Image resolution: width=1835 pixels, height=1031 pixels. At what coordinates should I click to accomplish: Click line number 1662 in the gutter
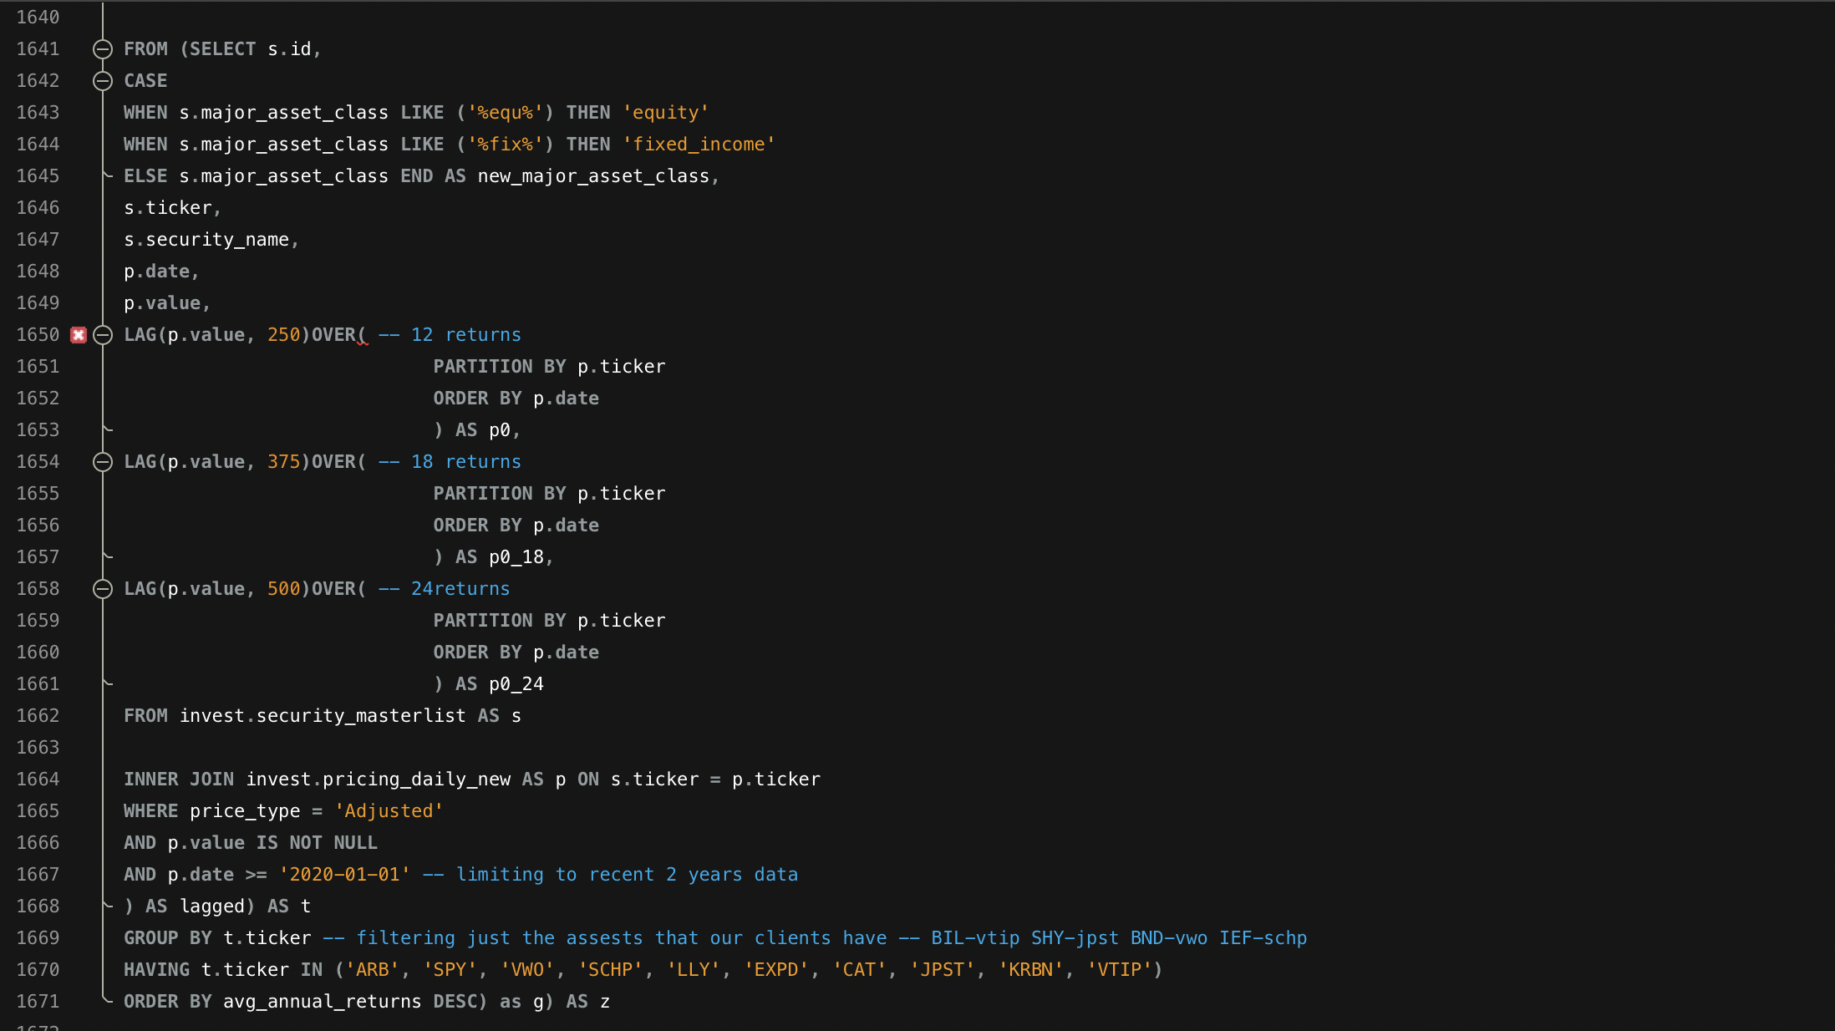(38, 716)
